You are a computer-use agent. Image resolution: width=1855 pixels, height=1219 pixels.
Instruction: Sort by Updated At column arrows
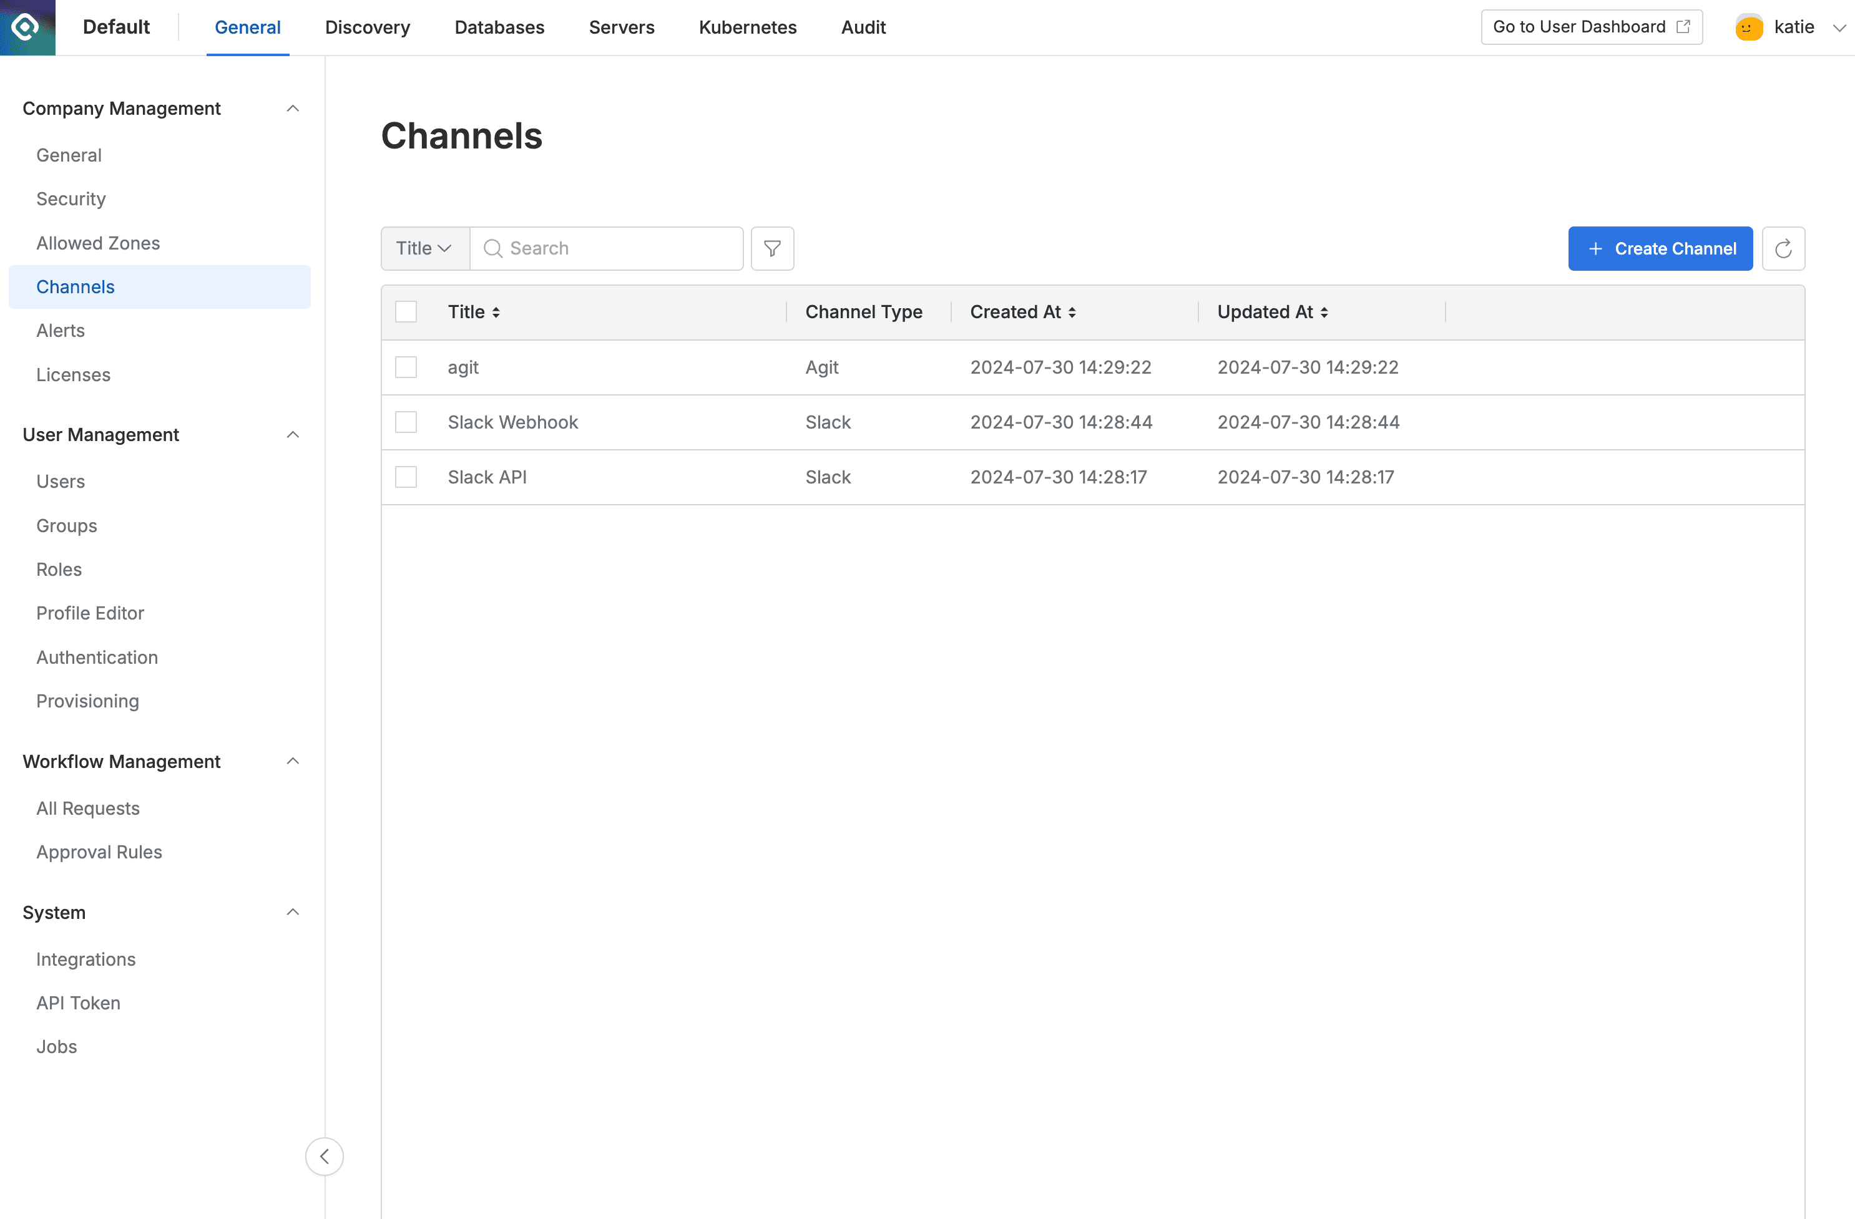coord(1324,311)
